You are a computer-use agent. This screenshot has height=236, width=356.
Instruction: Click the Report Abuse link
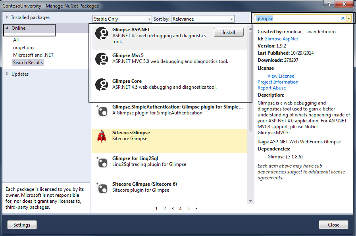click(x=271, y=88)
